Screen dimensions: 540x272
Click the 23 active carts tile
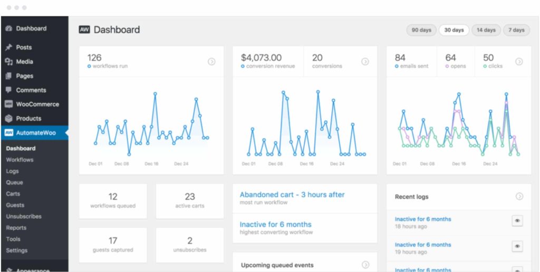[190, 200]
